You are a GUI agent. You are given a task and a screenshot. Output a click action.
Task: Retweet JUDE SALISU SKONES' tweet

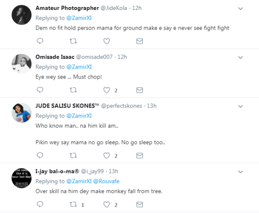[73, 155]
